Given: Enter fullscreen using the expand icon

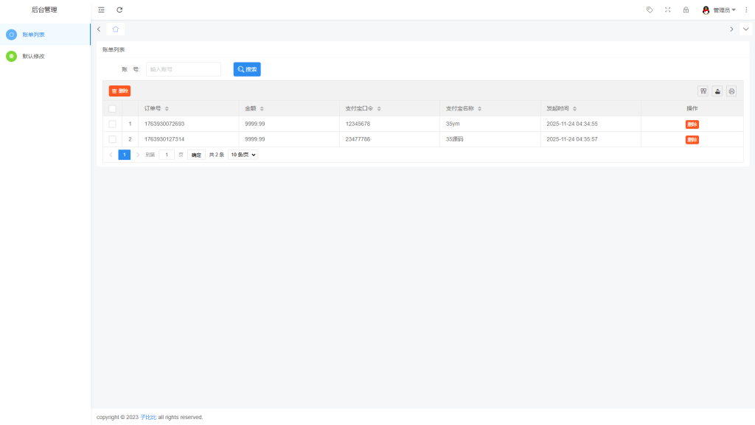Looking at the screenshot, I should 667,10.
